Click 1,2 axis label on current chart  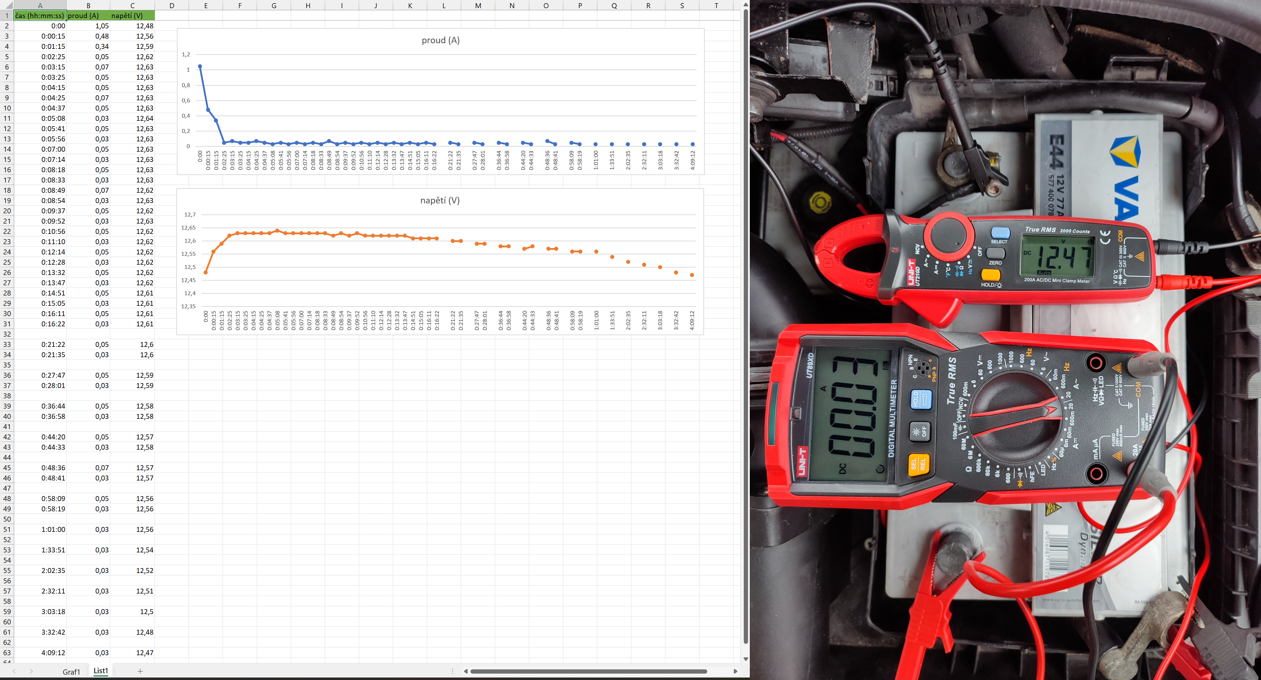pyautogui.click(x=185, y=54)
